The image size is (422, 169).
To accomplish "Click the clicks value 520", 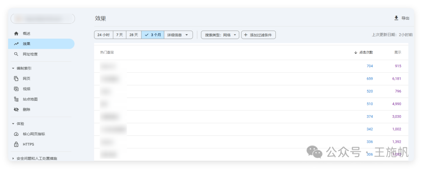I will 370,91.
